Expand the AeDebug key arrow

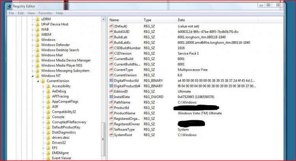coord(43,91)
